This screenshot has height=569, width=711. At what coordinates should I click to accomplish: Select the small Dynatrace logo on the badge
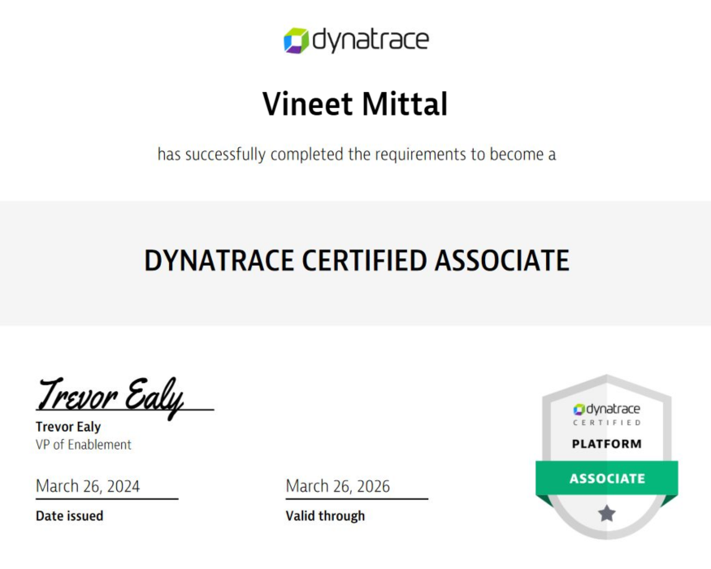[x=605, y=409]
